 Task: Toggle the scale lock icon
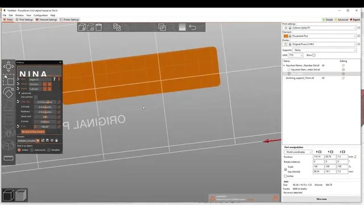pyautogui.click(x=286, y=169)
